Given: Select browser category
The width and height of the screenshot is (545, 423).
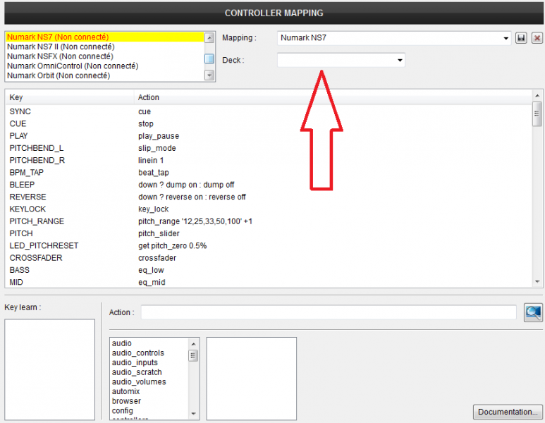Looking at the screenshot, I should coord(149,401).
